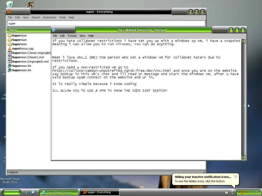This screenshot has height=196, width=262.
Task: Click the 'Hiding your inactive notification icons' balloon
Action: [x=205, y=179]
